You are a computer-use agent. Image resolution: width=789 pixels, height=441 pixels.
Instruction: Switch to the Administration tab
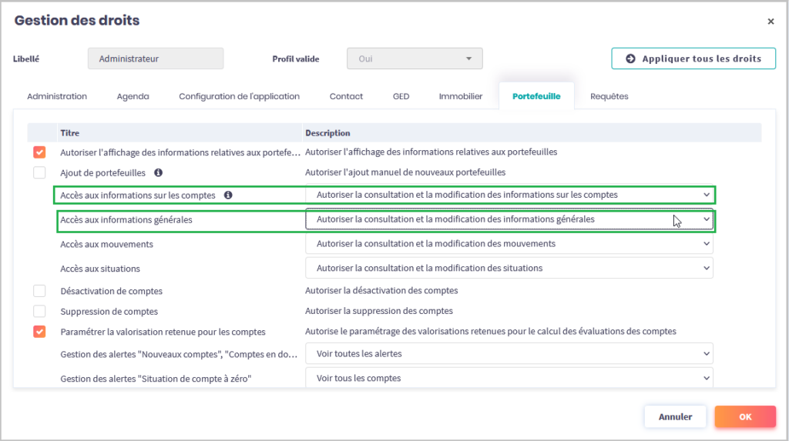(57, 97)
